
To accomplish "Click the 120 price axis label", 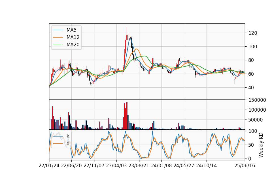I will click(253, 33).
